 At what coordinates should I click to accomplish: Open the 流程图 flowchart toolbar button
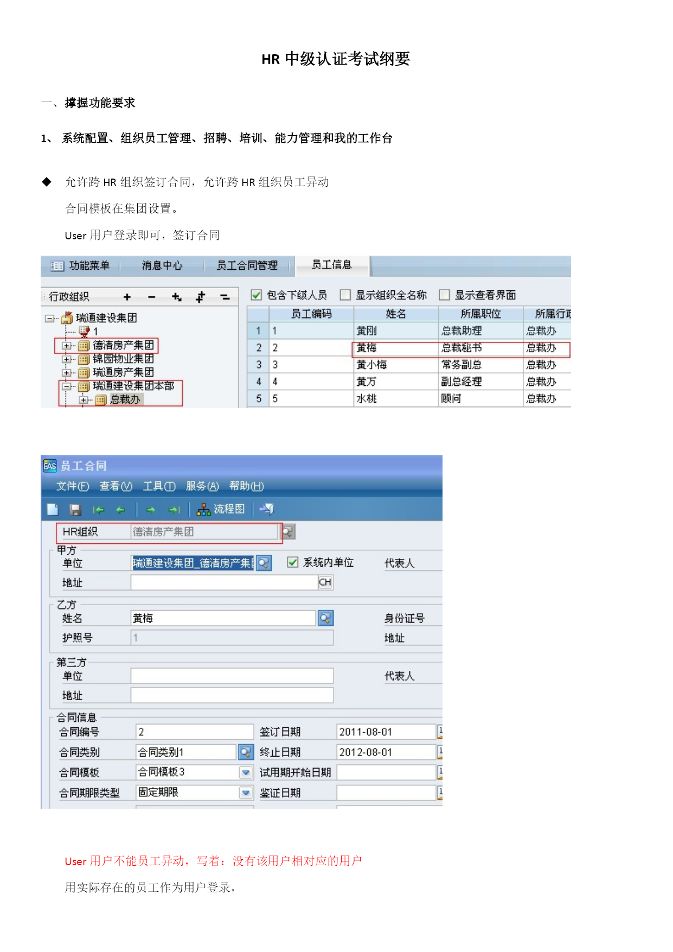click(x=220, y=509)
